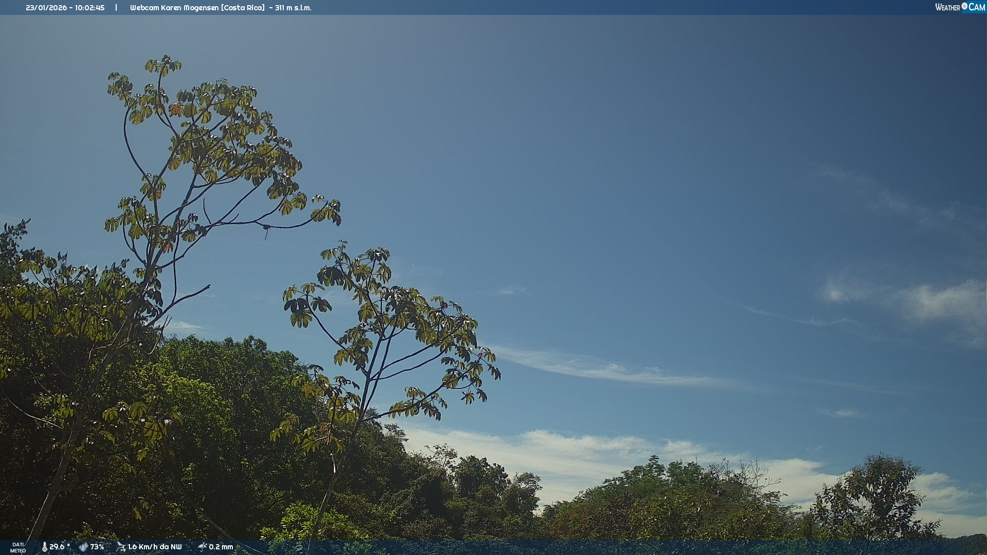The width and height of the screenshot is (987, 555).
Task: Click the rain umbrella precipitation icon
Action: (x=202, y=547)
